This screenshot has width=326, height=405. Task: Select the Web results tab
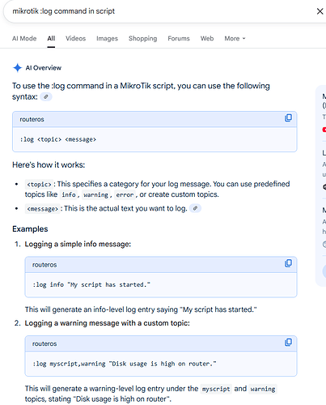click(x=207, y=39)
